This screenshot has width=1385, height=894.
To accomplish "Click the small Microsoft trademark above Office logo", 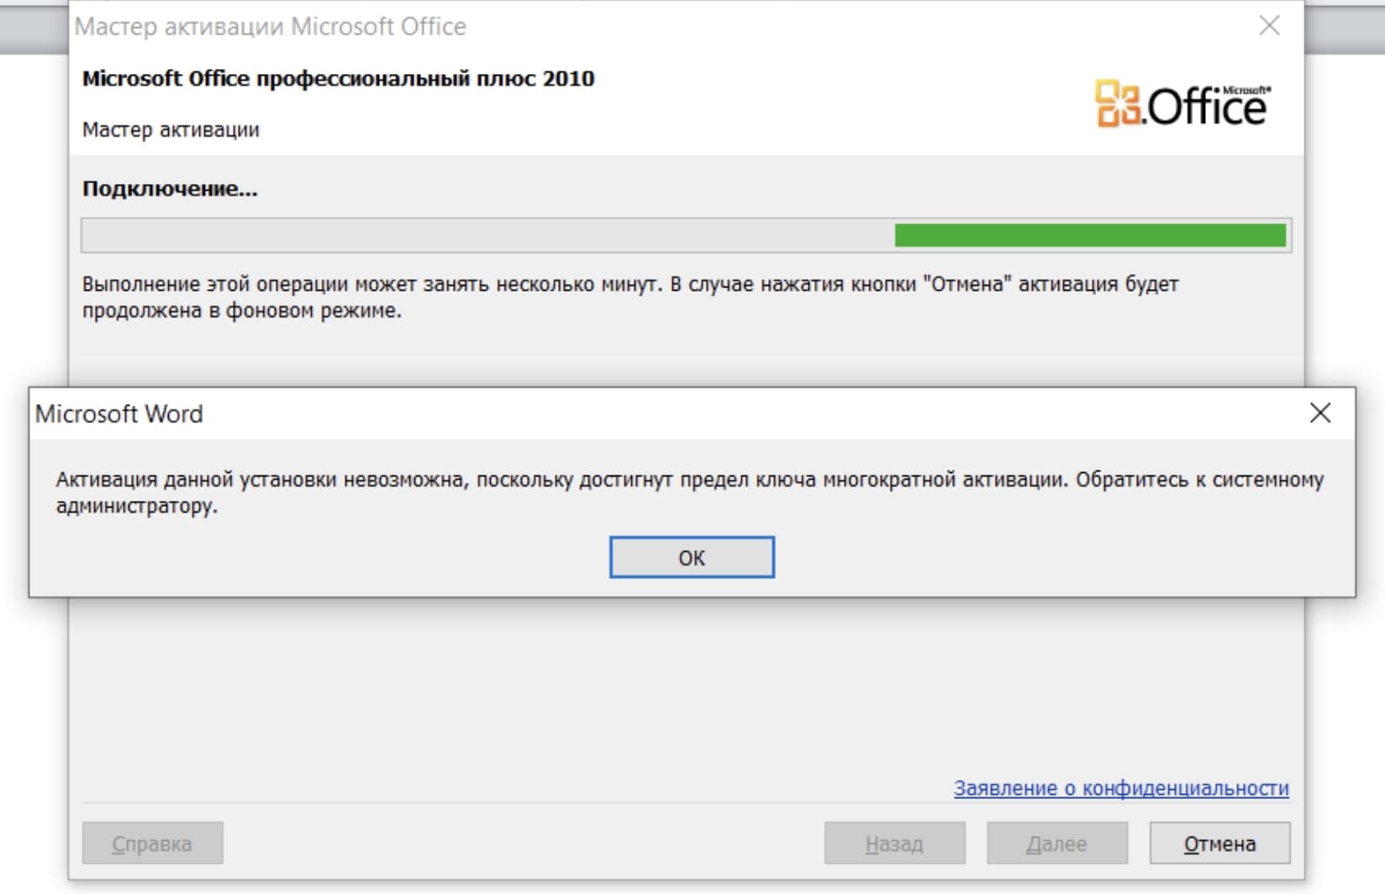I will click(1246, 90).
